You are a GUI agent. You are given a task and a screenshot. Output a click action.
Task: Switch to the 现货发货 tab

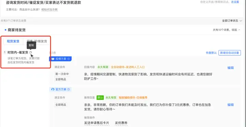click(x=13, y=41)
